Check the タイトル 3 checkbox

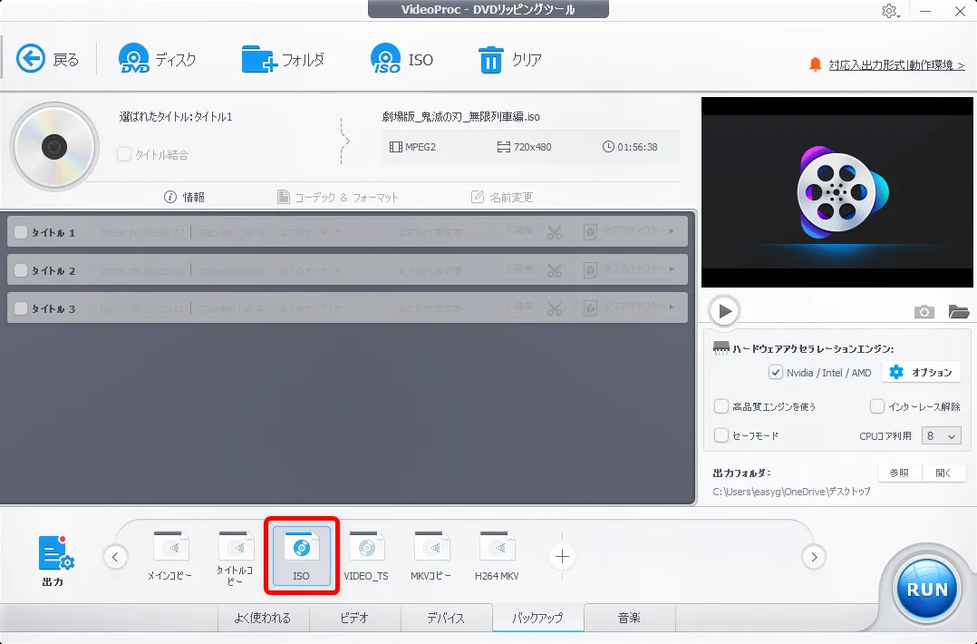[21, 308]
